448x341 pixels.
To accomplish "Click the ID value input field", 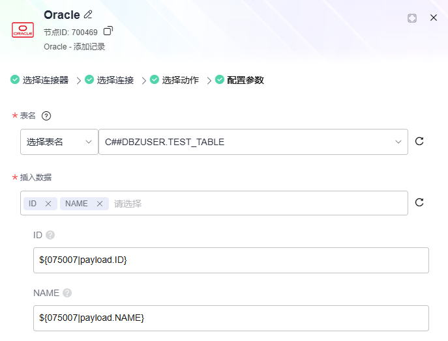I will (231, 260).
